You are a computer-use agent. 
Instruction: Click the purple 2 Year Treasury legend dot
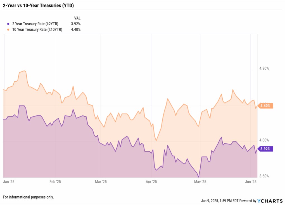click(8, 24)
